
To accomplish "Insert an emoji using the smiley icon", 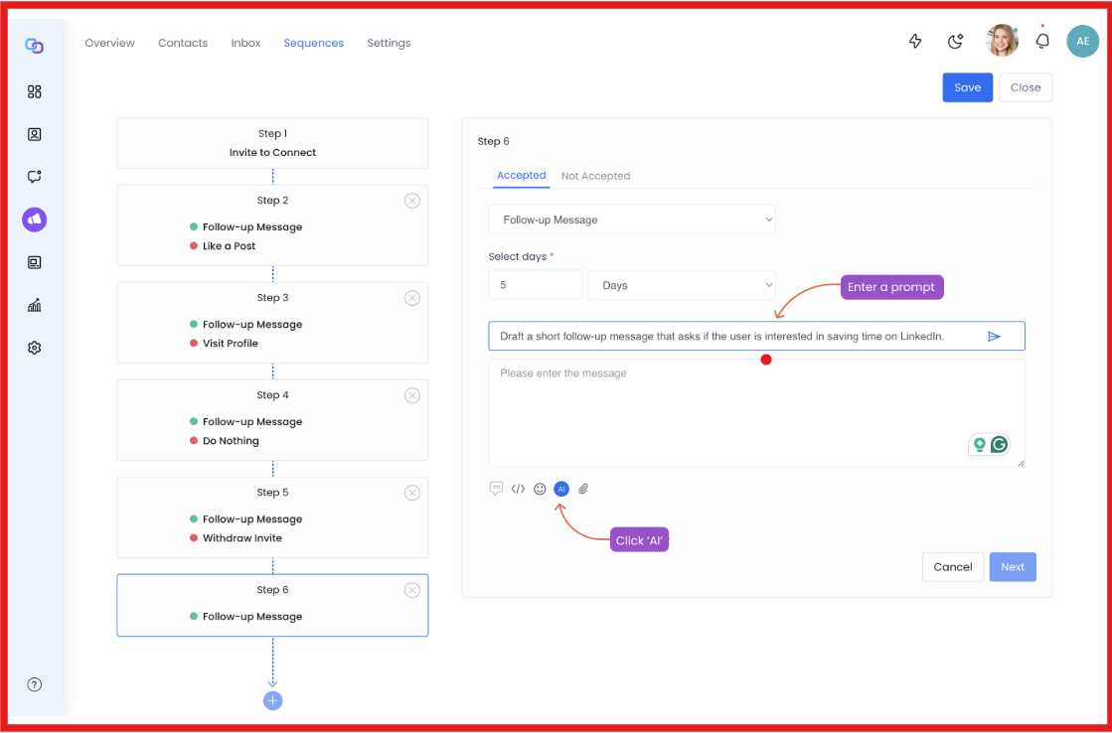I will point(540,489).
